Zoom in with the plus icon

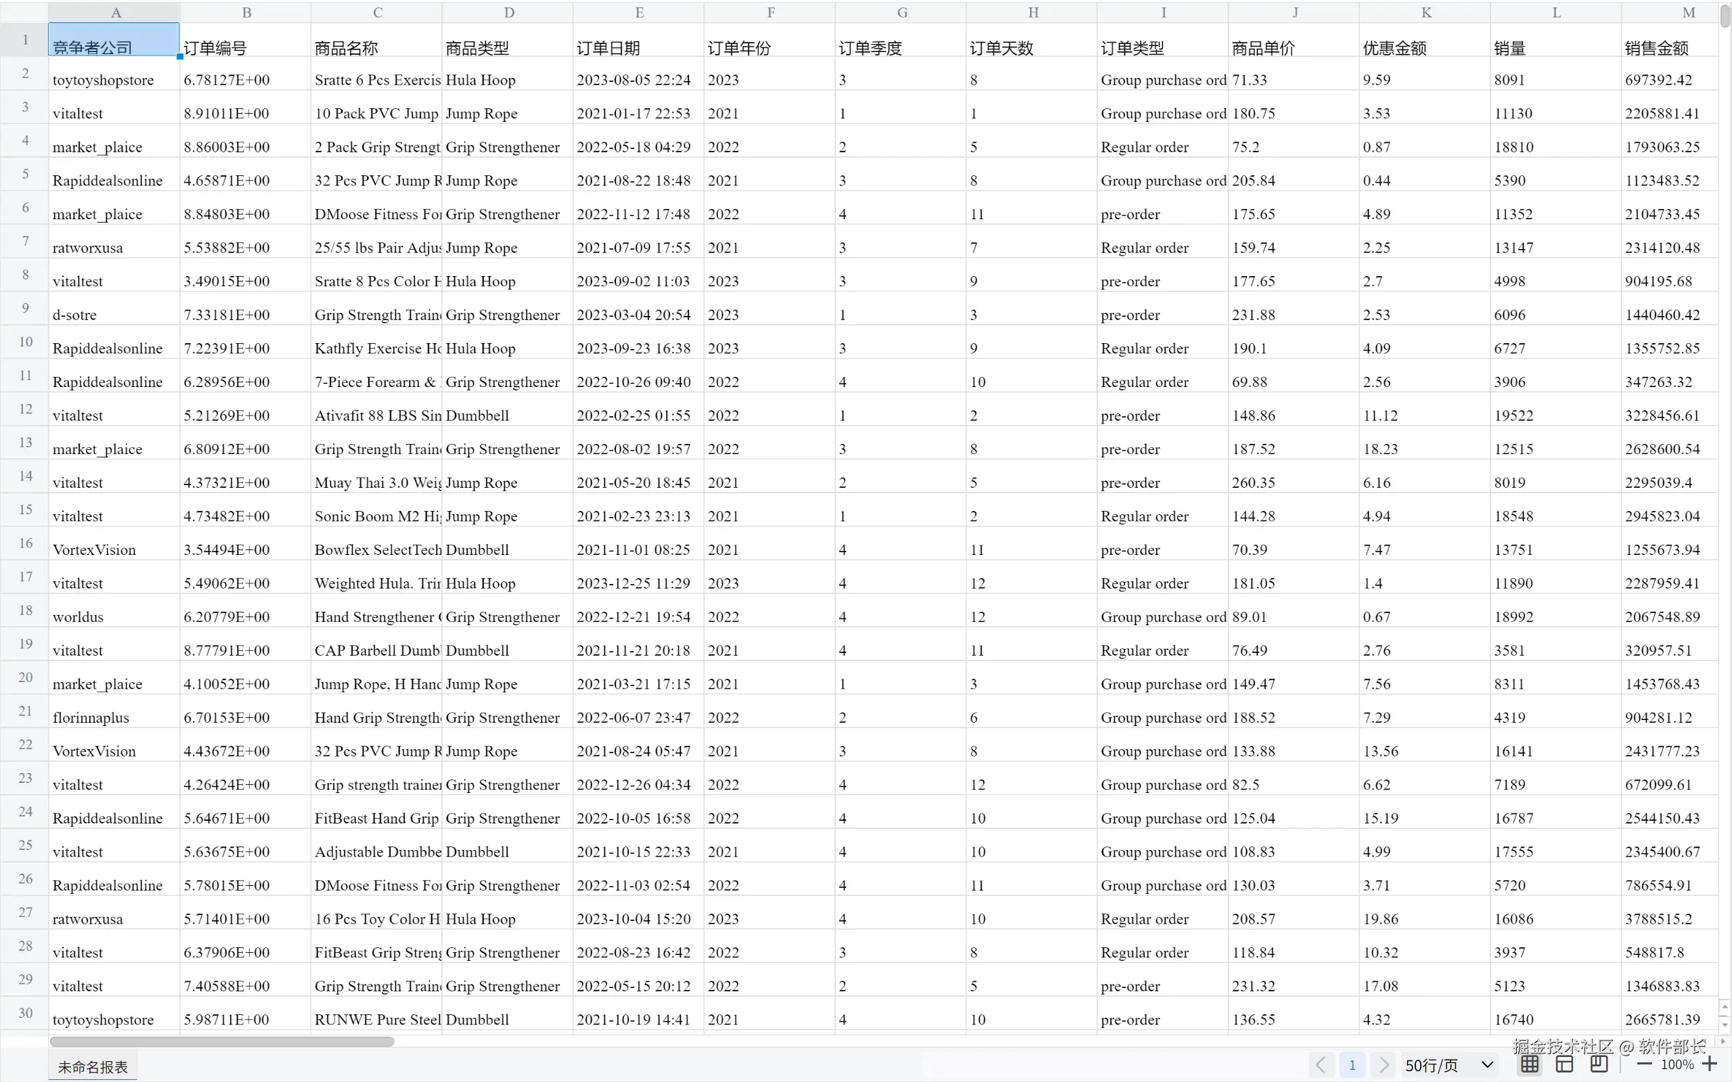pos(1710,1064)
